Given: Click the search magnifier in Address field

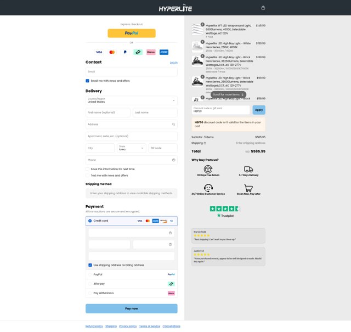Looking at the screenshot, I should pos(173,125).
